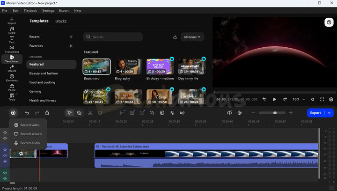
Task: Open the crop and rotate tool
Action: (x=152, y=113)
